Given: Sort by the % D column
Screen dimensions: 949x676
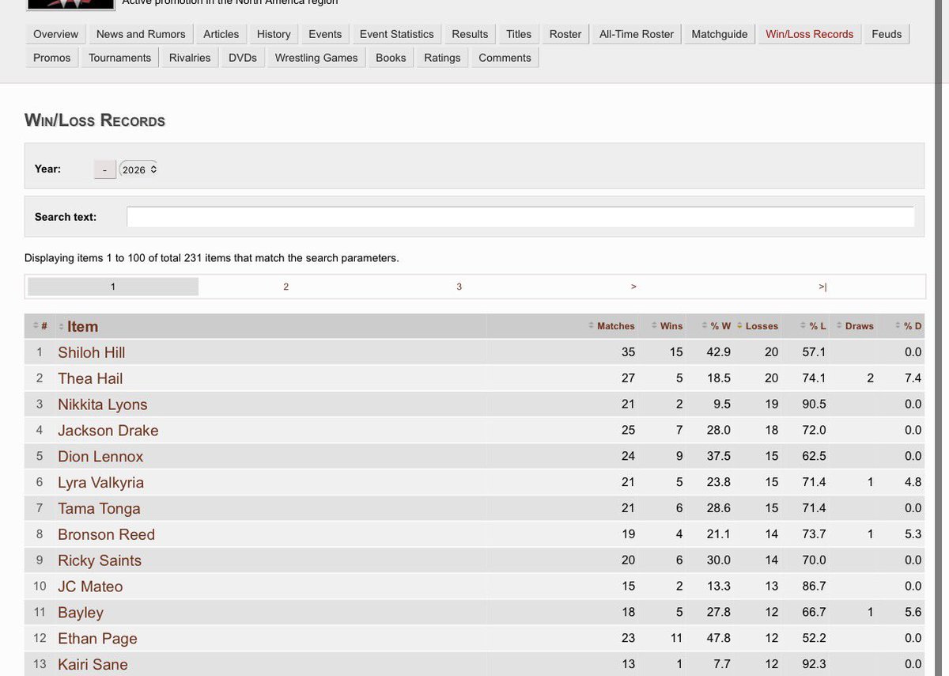Looking at the screenshot, I should pos(908,326).
